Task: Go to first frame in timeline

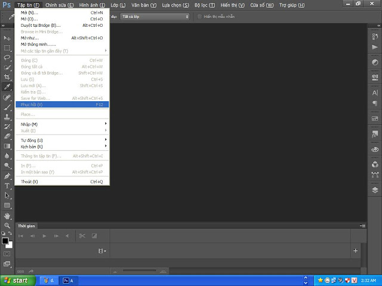Action: [x=21, y=236]
